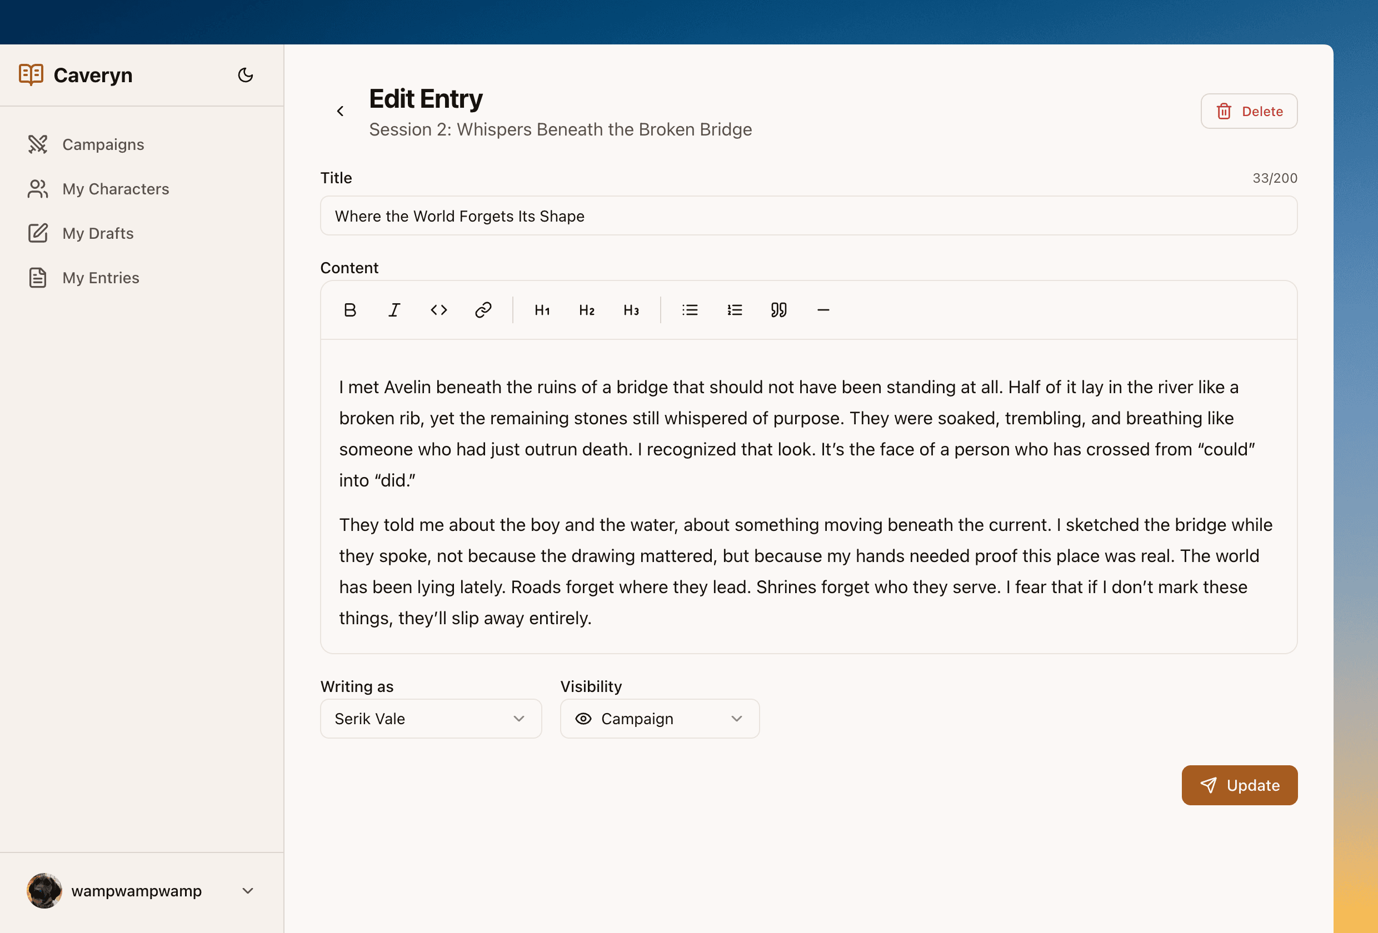Edit the entry title field
The image size is (1378, 933).
pyautogui.click(x=808, y=216)
